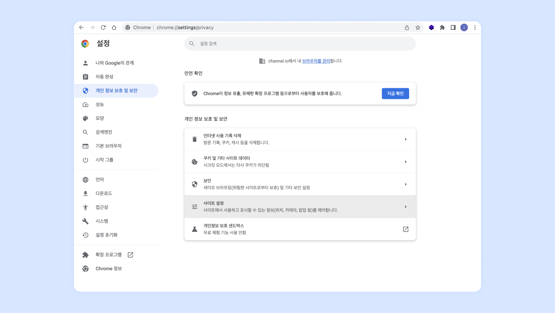Open the Chrome three-dot menu
Screen dimensions: 555x313
[475, 27]
